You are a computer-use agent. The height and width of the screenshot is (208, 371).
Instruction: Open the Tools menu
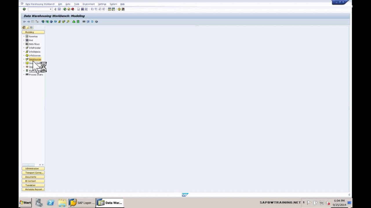click(77, 4)
